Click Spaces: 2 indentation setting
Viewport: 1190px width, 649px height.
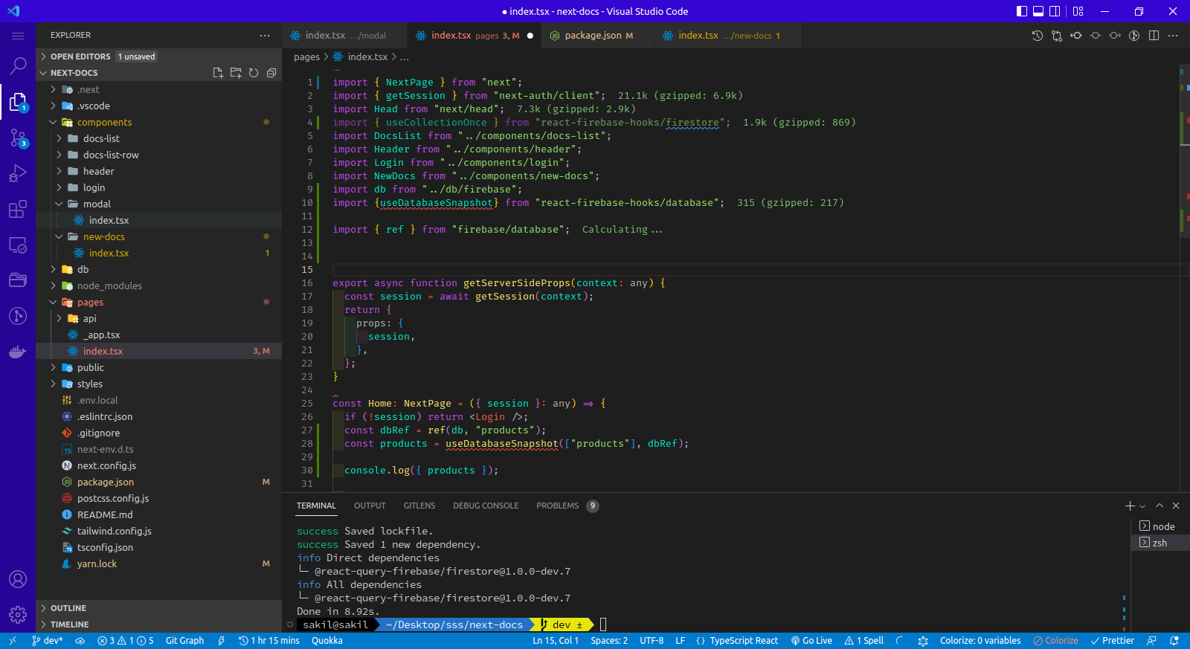pyautogui.click(x=609, y=641)
